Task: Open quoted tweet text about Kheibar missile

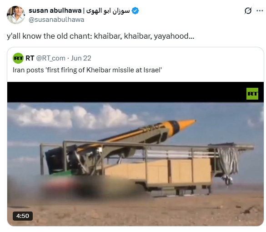Action: [87, 70]
